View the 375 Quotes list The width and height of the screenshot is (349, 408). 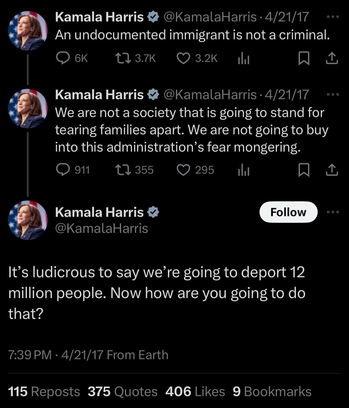(x=122, y=392)
